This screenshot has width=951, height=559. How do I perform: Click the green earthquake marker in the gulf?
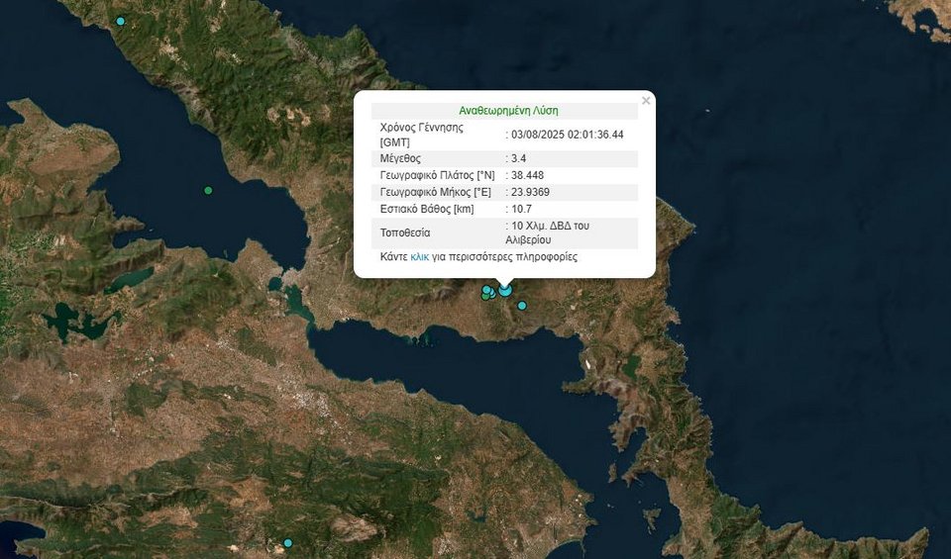208,190
